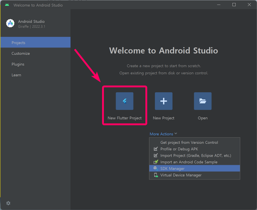The width and height of the screenshot is (257, 210).
Task: Switch to the Customize tab
Action: pos(36,53)
